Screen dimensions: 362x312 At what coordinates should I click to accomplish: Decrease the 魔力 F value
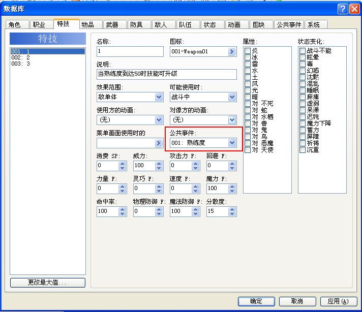pos(232,191)
